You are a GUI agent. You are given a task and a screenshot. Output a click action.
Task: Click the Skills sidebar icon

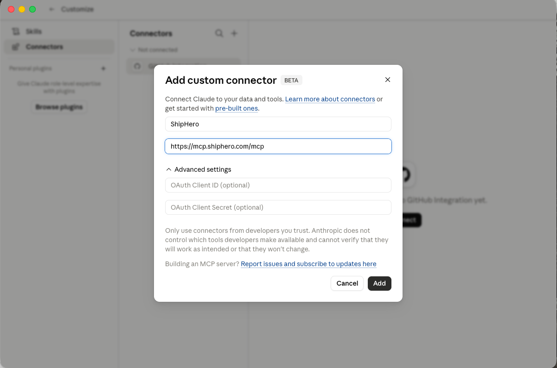pyautogui.click(x=16, y=31)
